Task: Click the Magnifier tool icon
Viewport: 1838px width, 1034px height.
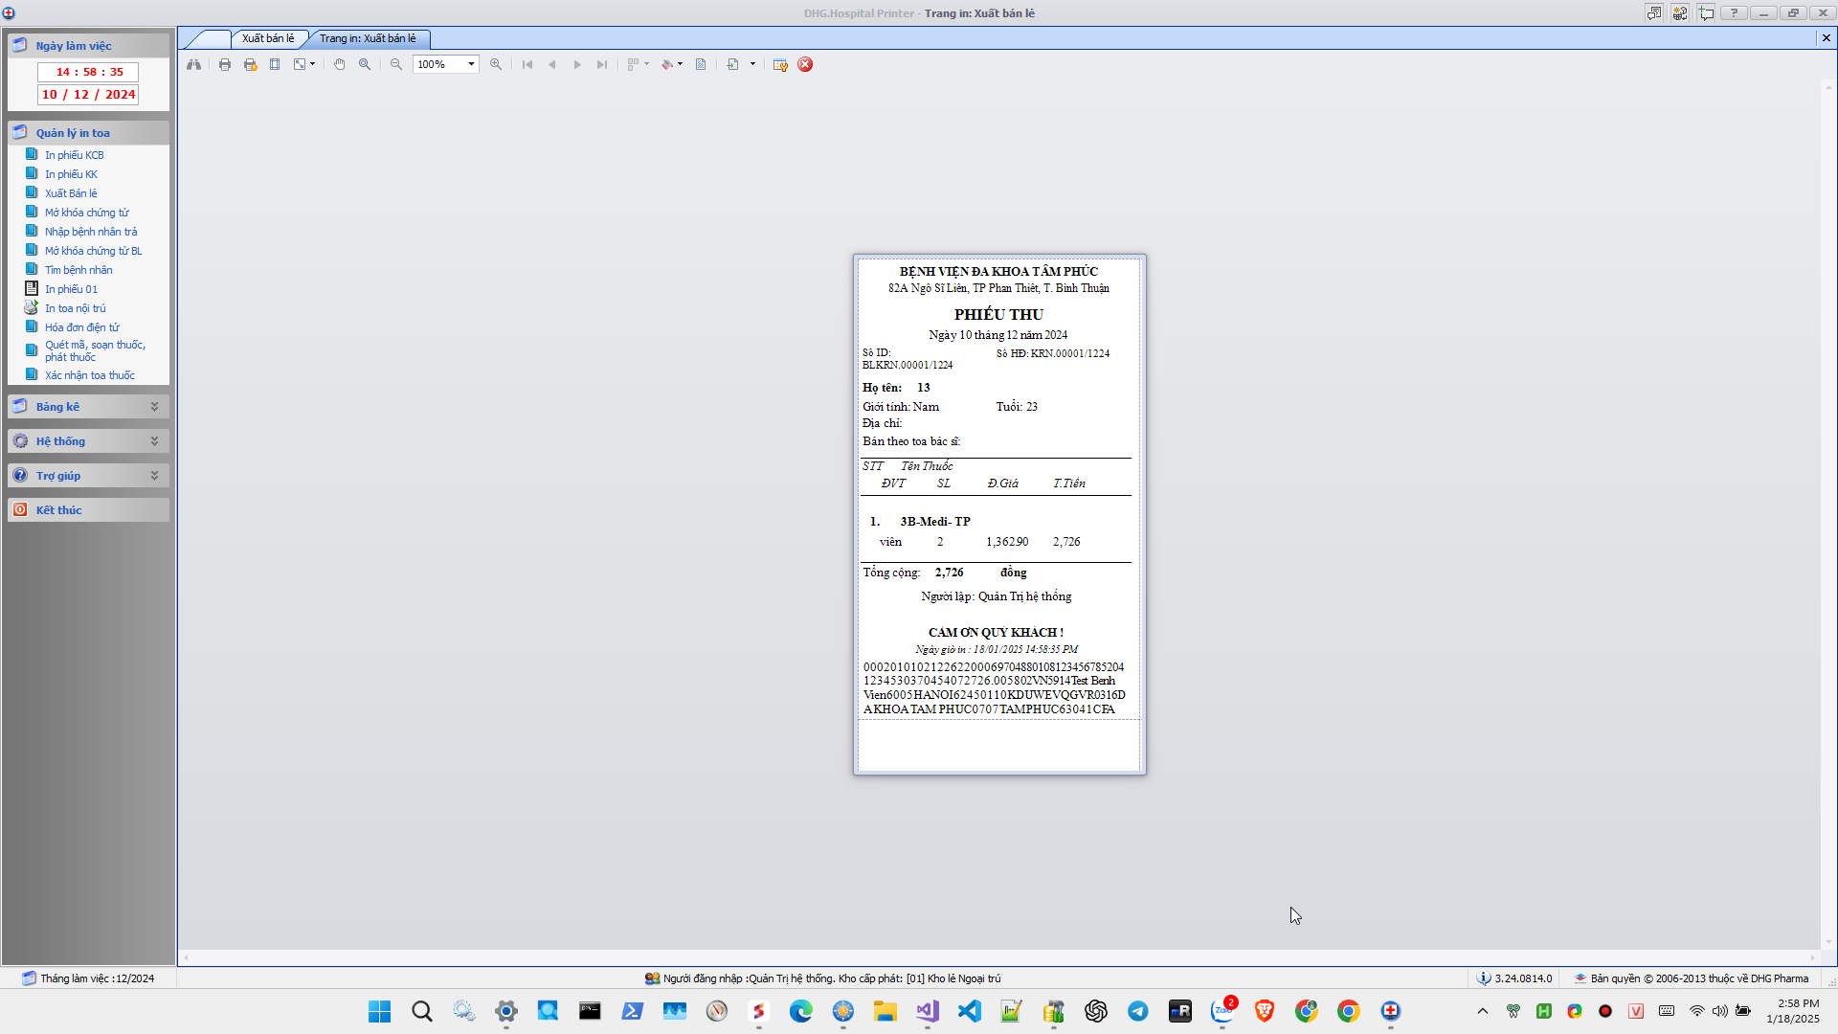Action: click(365, 64)
